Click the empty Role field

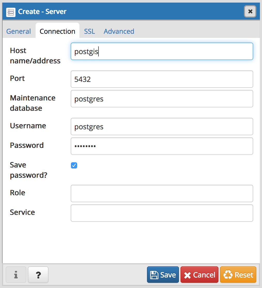162,193
